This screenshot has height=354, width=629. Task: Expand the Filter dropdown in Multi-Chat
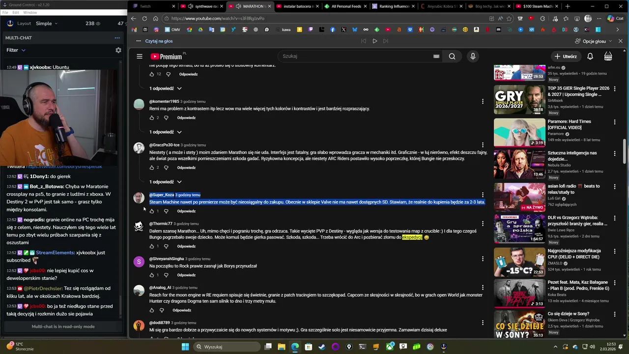point(16,50)
